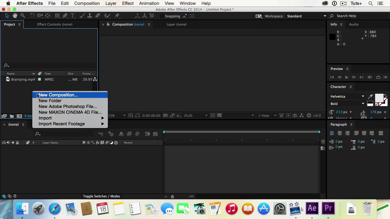This screenshot has width=390, height=219.
Task: Click the set-to-black-white swatch in Character
Action: 370,104
